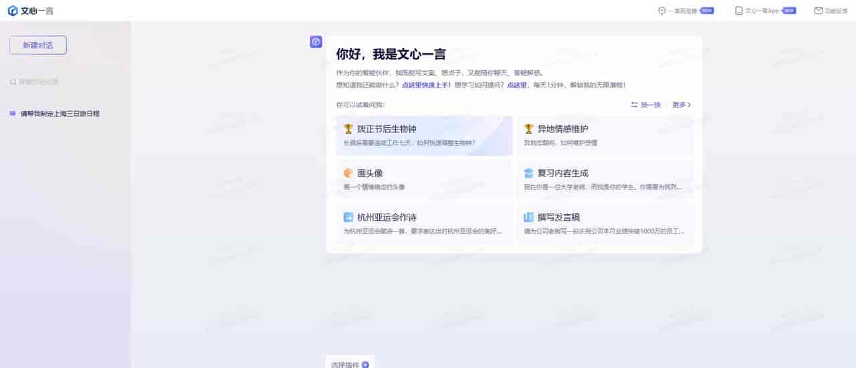The width and height of the screenshot is (856, 368).
Task: Click the document icon on 撰写发言稿
Action: pos(528,217)
